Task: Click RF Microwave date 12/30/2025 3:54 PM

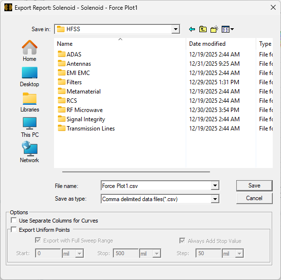Action: (214, 110)
